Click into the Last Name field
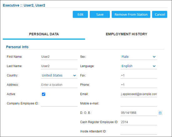Viewport: 172px width, 137px height. pyautogui.click(x=59, y=66)
